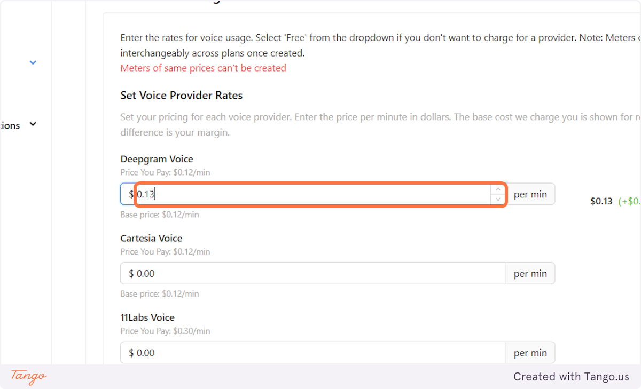Viewport: 641px width, 389px height.
Task: Select the Deepgram price input showing 0.13
Action: (x=267, y=194)
